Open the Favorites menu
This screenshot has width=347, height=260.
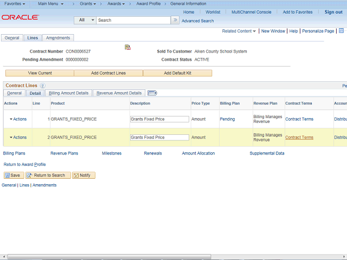pyautogui.click(x=15, y=4)
